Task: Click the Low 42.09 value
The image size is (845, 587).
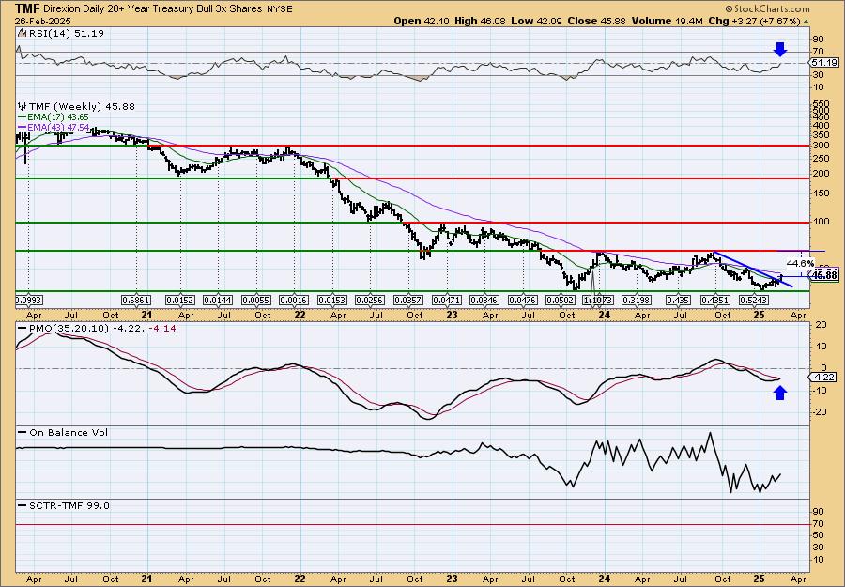Action: (536, 21)
